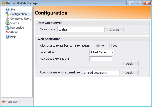Click the Max Upload File Size field
The width and height of the screenshot is (152, 107).
pyautogui.click(x=101, y=59)
